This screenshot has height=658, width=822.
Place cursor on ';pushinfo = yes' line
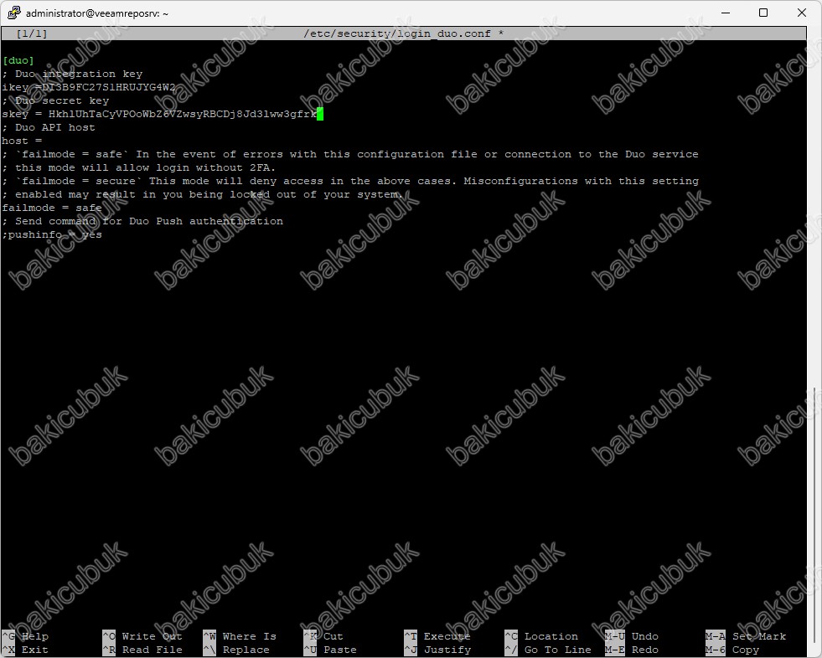52,234
